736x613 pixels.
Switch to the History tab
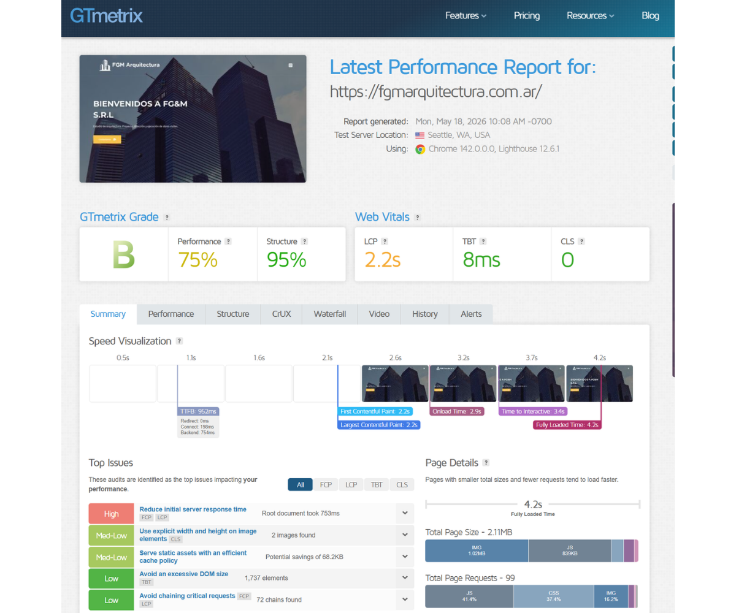(425, 314)
